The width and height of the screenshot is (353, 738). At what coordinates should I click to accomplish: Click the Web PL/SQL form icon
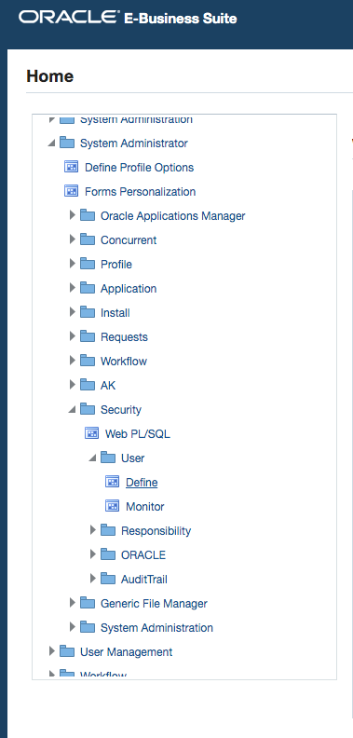point(92,433)
